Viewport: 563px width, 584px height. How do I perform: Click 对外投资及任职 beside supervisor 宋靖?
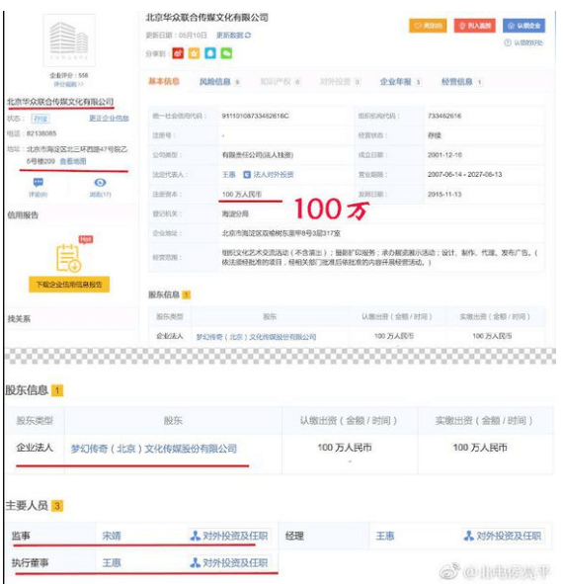coord(229,536)
